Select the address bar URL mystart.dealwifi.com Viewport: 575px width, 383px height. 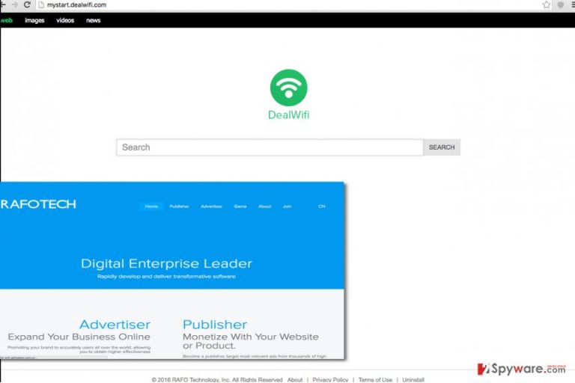[x=76, y=4]
